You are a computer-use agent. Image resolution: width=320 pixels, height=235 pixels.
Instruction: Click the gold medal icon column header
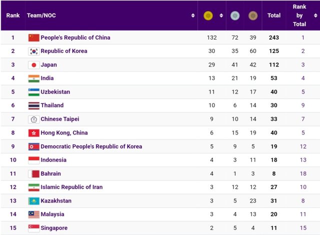(x=208, y=16)
